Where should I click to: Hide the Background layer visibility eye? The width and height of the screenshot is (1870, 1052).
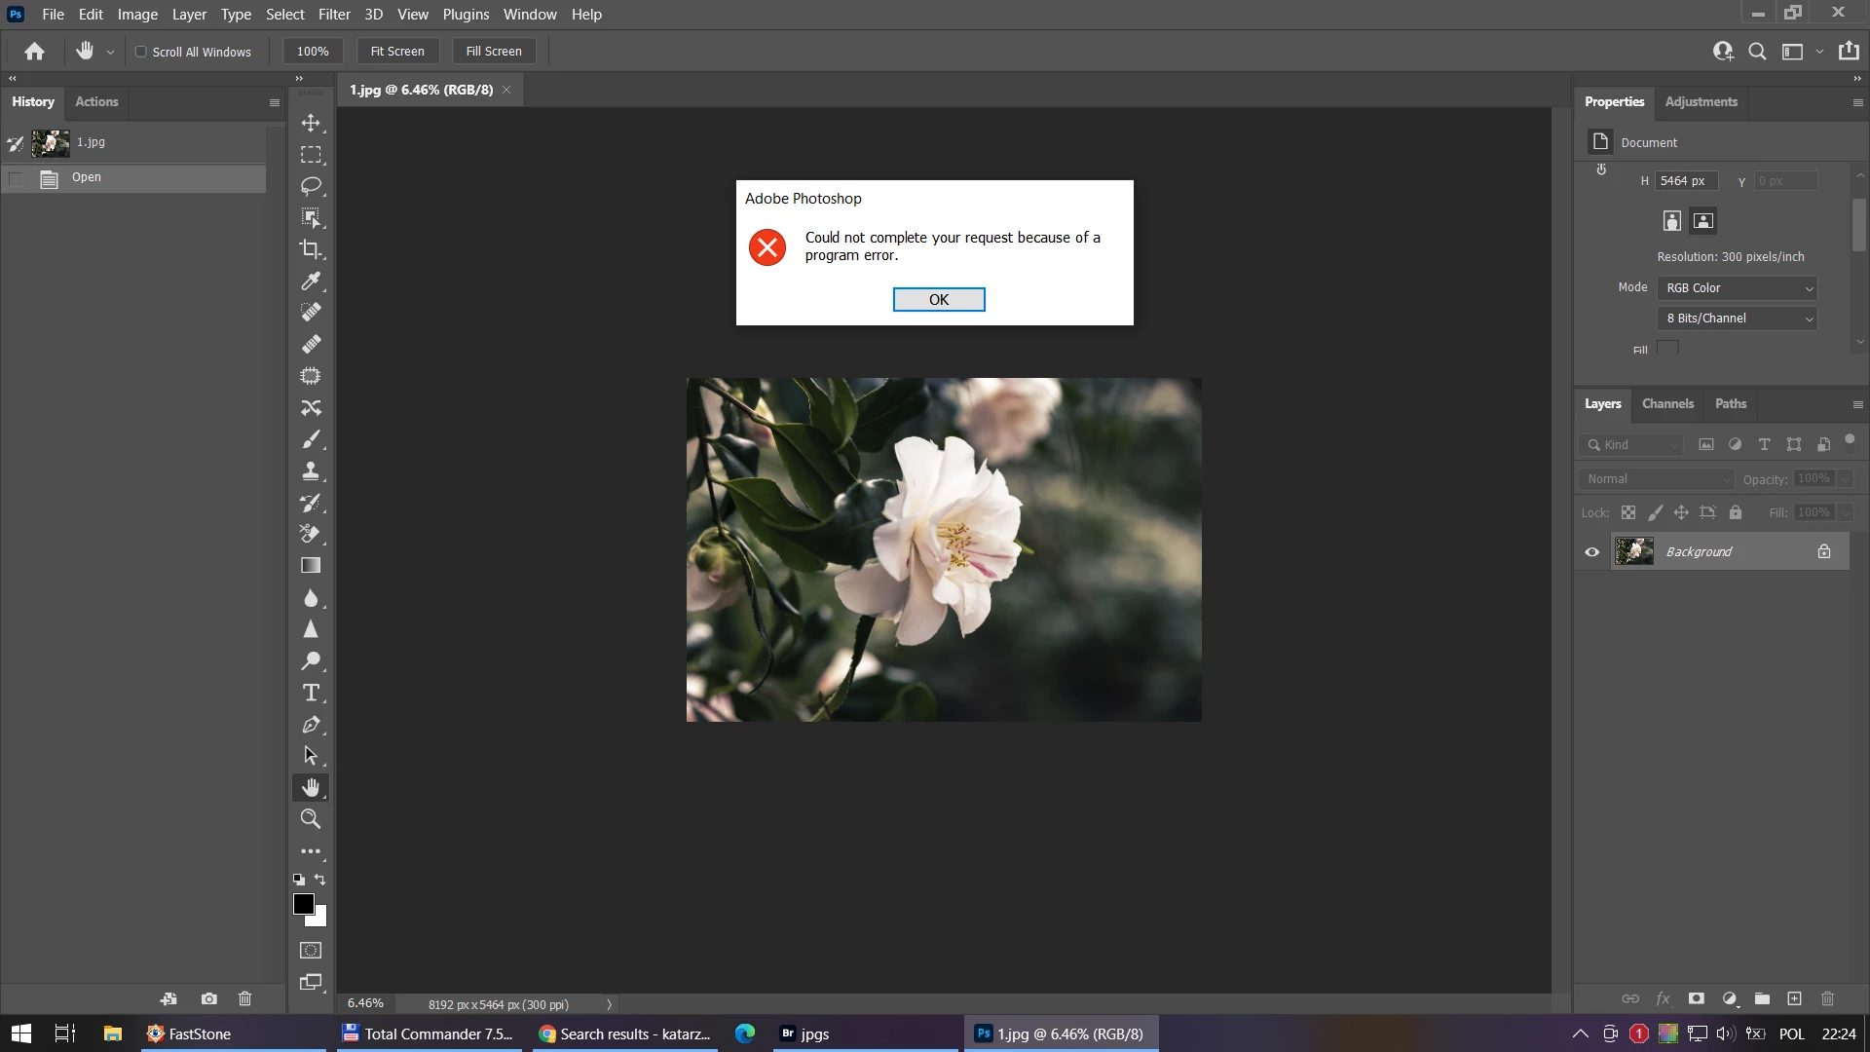point(1592,552)
